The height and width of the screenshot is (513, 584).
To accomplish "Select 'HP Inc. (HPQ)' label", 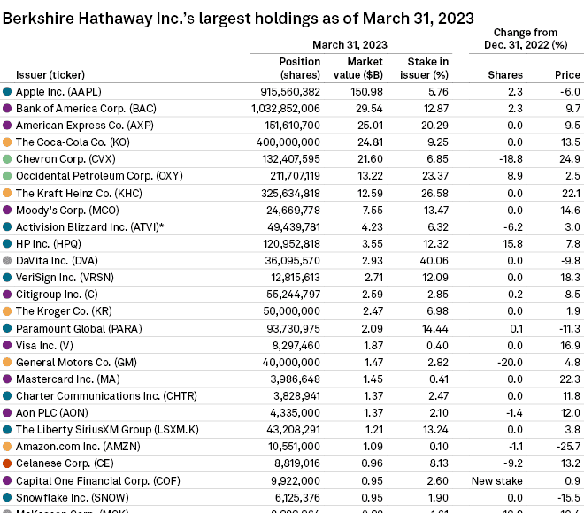I will pos(49,244).
